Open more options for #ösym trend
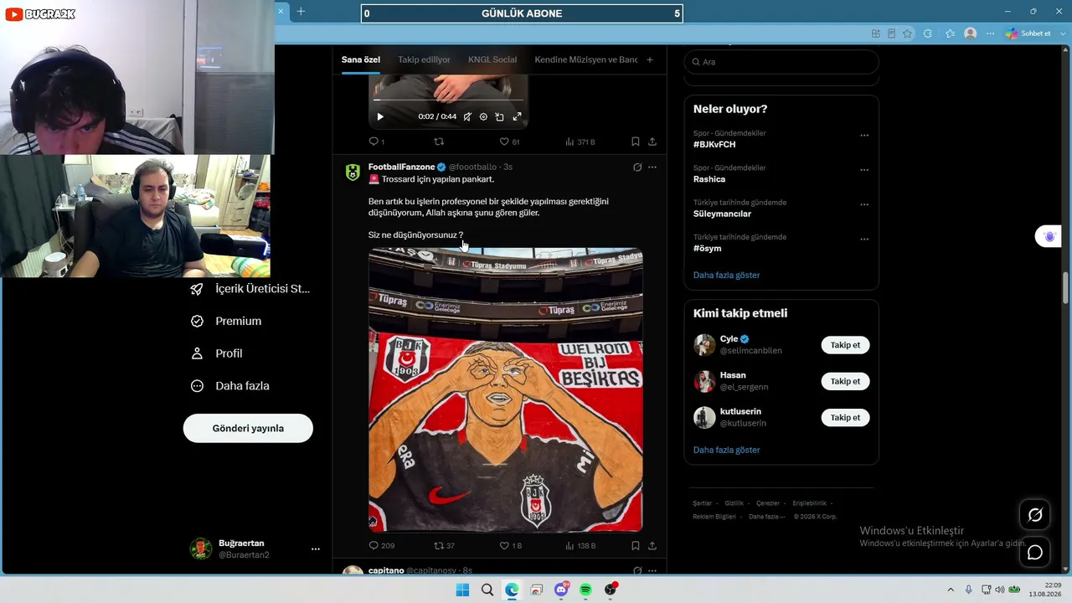This screenshot has width=1072, height=603. (x=864, y=240)
